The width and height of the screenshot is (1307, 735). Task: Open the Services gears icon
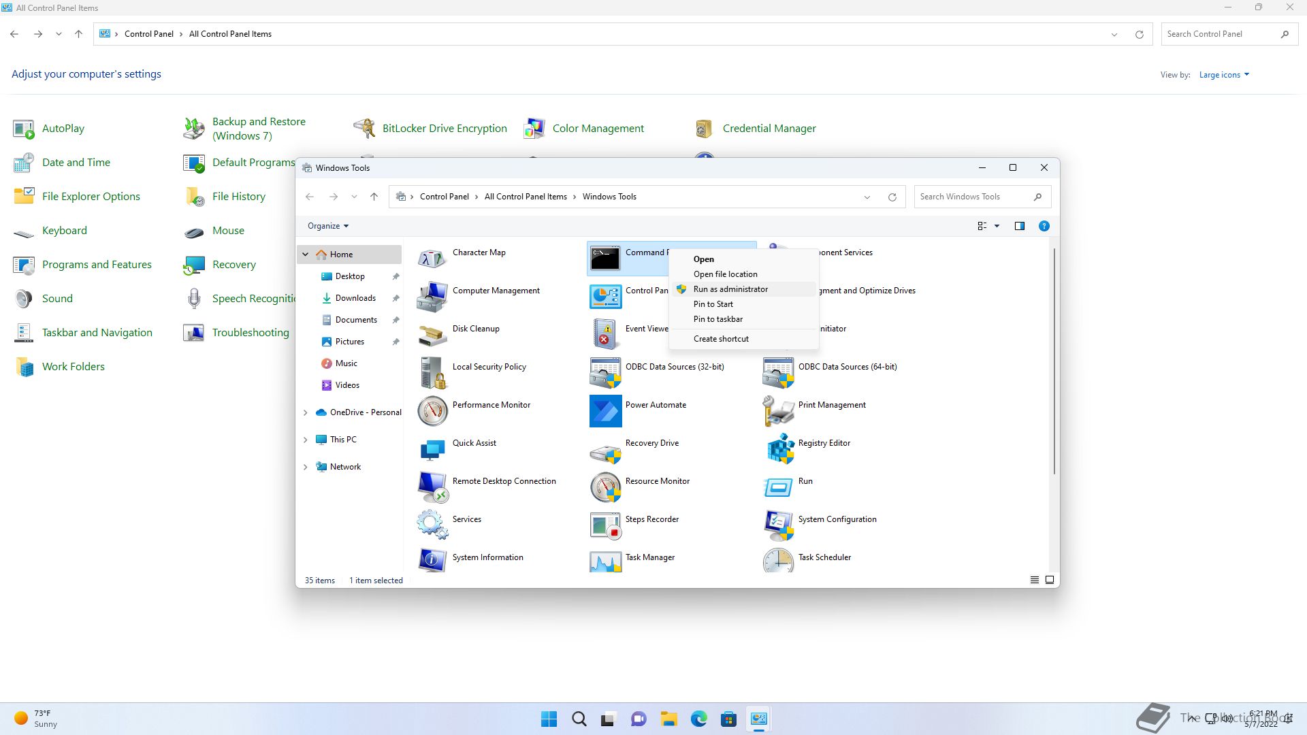[x=432, y=525]
